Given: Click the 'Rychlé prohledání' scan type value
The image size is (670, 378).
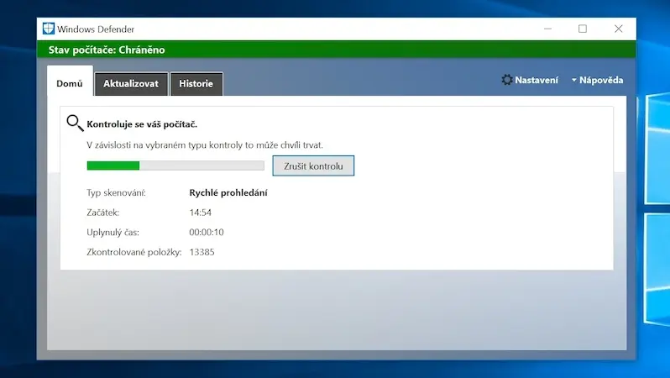Looking at the screenshot, I should pos(228,193).
